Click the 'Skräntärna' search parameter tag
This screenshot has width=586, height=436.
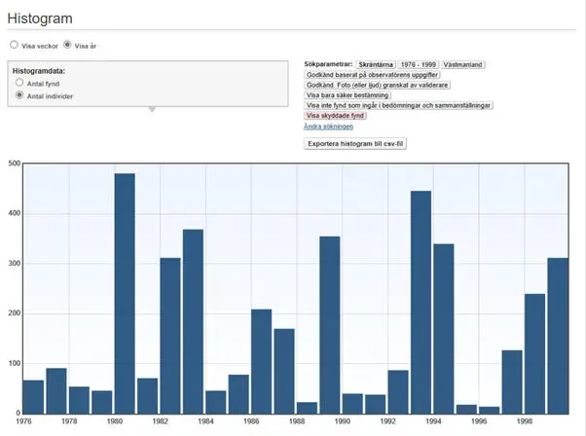(x=376, y=64)
